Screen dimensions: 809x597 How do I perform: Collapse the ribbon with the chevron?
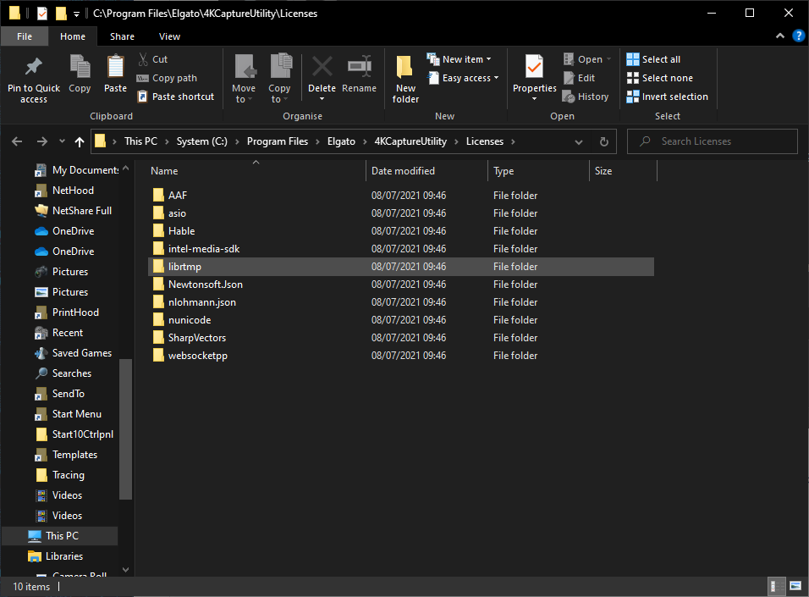click(x=780, y=36)
